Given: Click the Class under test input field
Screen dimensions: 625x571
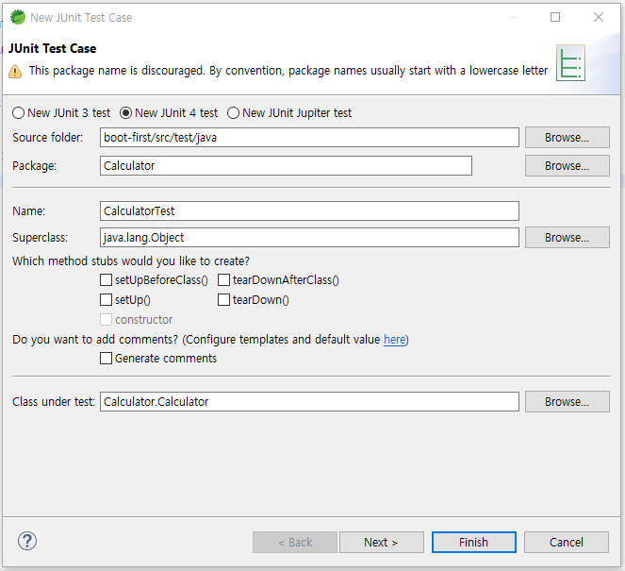Looking at the screenshot, I should pos(309,401).
